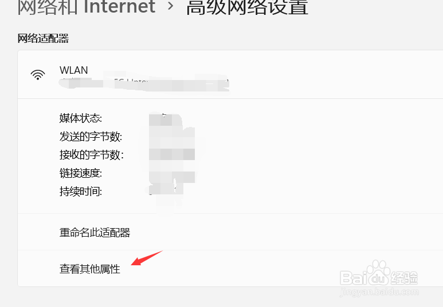This screenshot has height=307, width=443.
Task: Click the 经验 watermark text
Action: tap(404, 278)
